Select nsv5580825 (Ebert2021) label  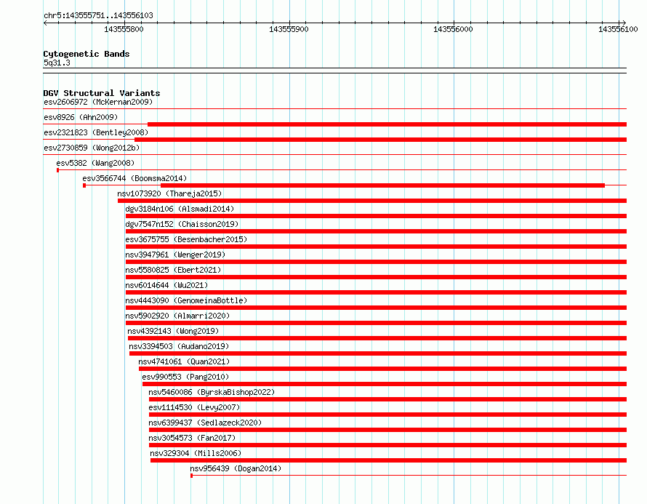pos(173,270)
